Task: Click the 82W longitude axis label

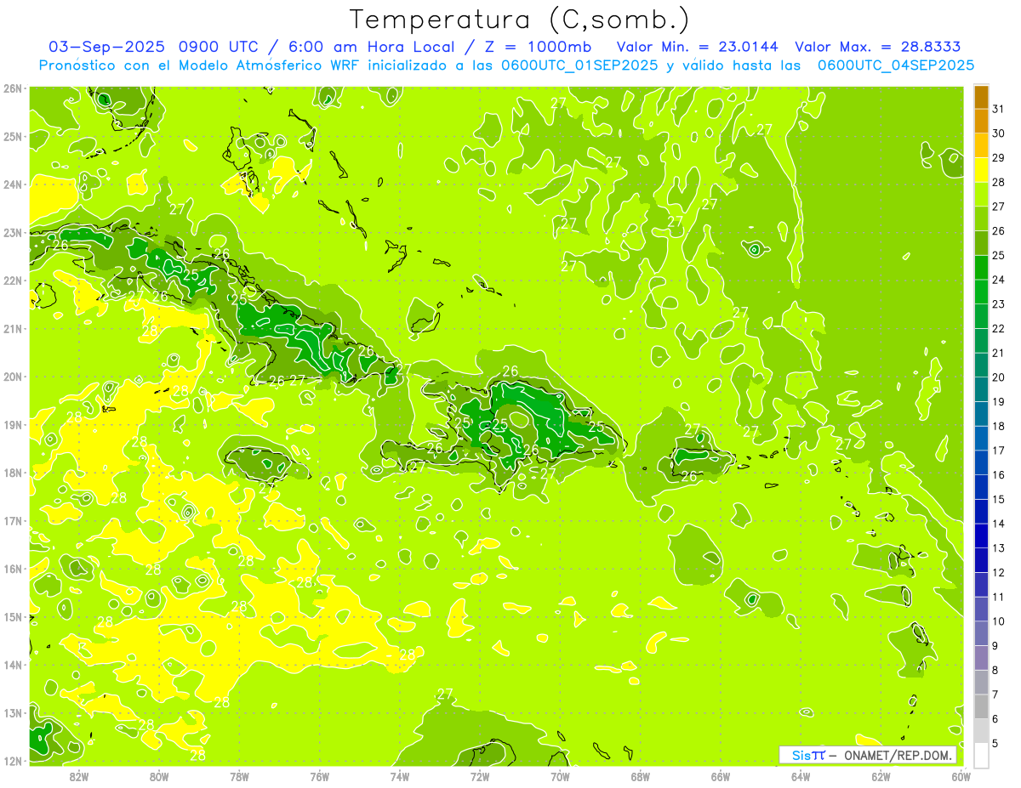Action: pyautogui.click(x=78, y=776)
